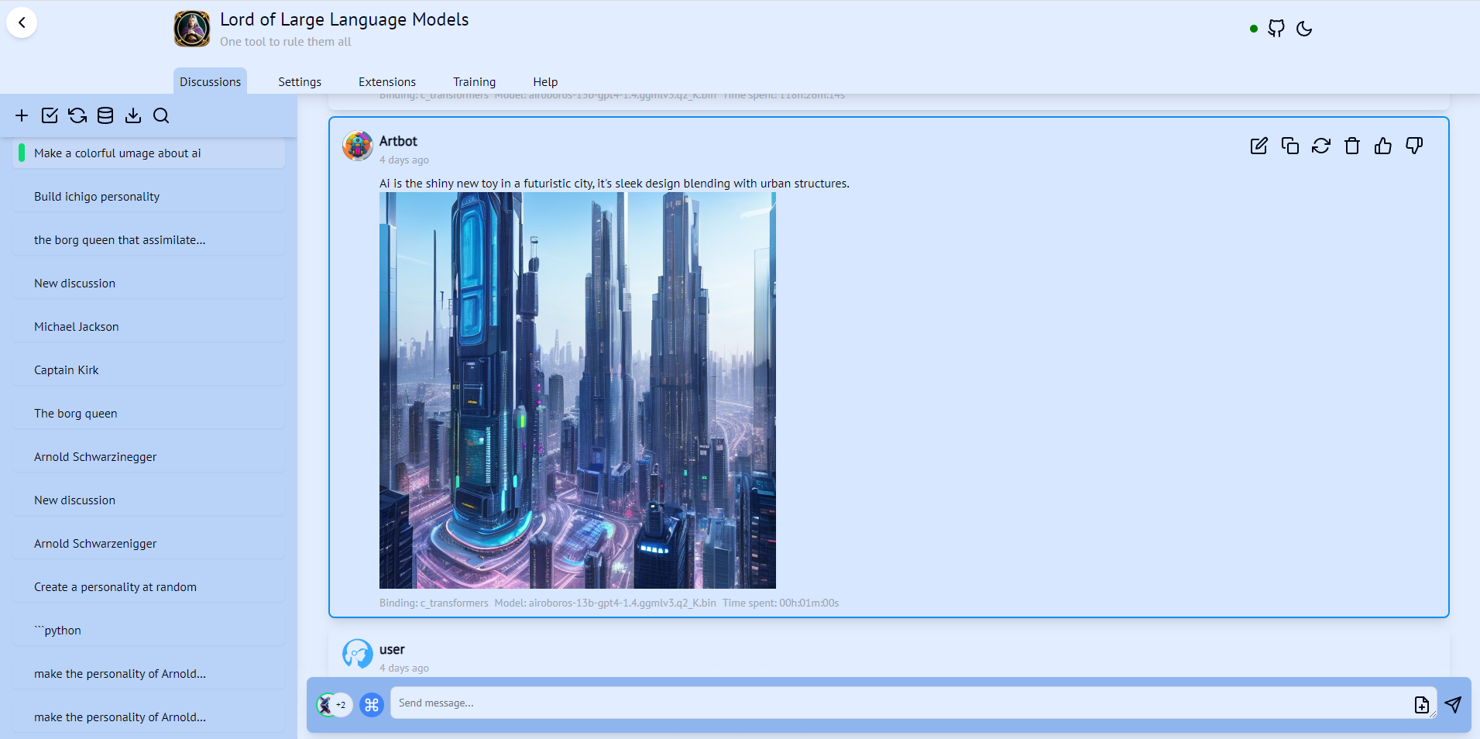
Task: Refresh the discussions list
Action: [x=77, y=115]
